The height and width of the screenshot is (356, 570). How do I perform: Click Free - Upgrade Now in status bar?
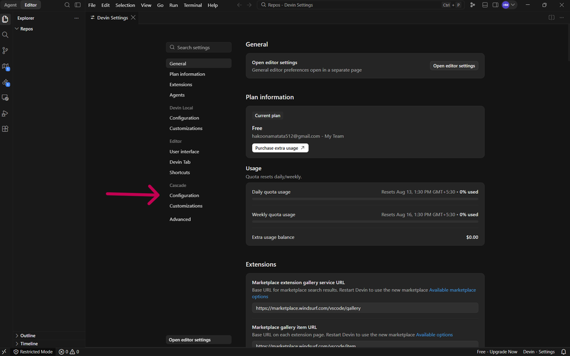tap(497, 352)
